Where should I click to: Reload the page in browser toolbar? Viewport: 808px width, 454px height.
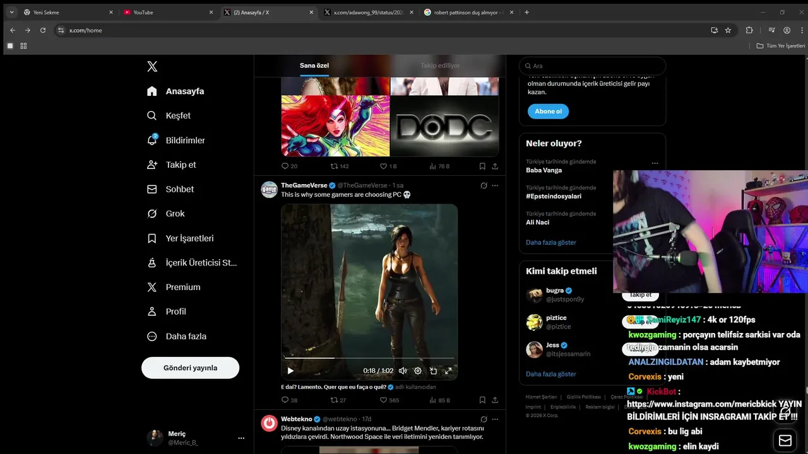click(x=43, y=30)
